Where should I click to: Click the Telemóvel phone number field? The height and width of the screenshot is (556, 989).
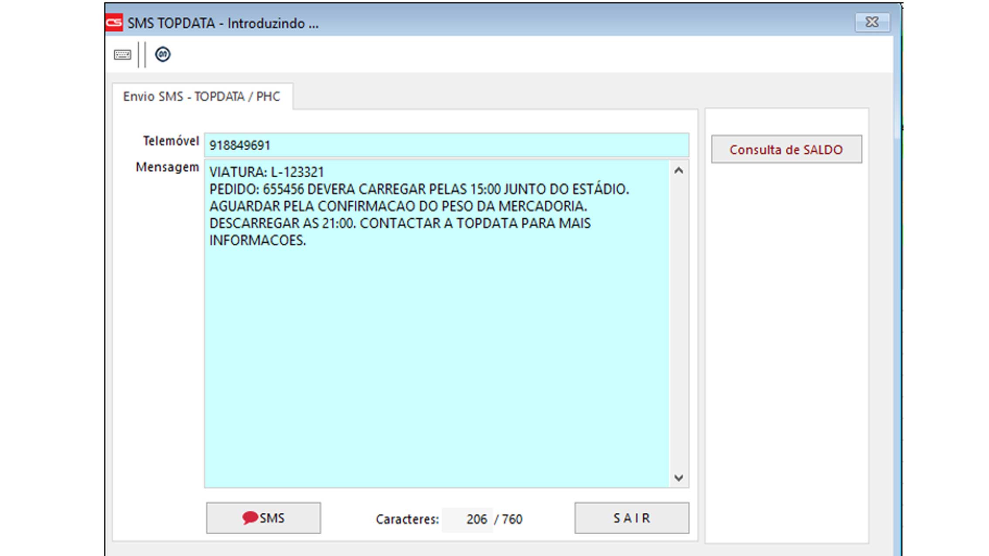(x=447, y=145)
